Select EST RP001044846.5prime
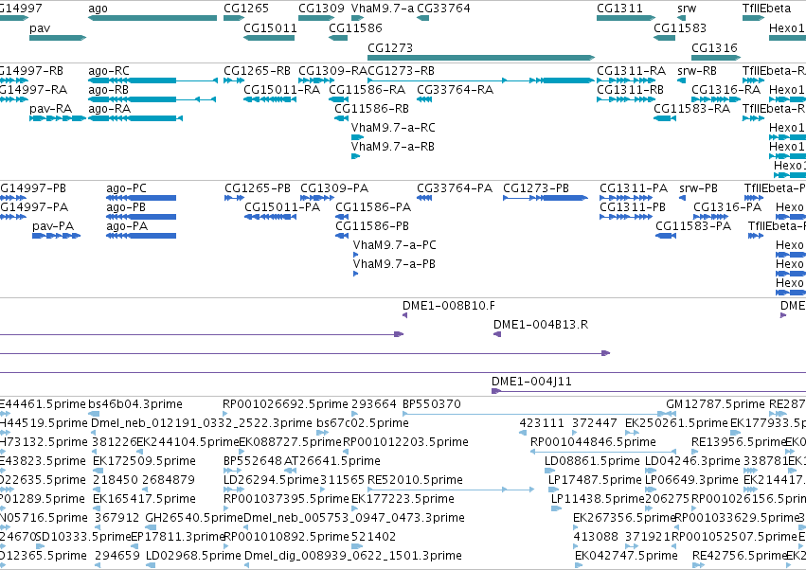Screen dimensions: 806x570 pyautogui.click(x=593, y=442)
